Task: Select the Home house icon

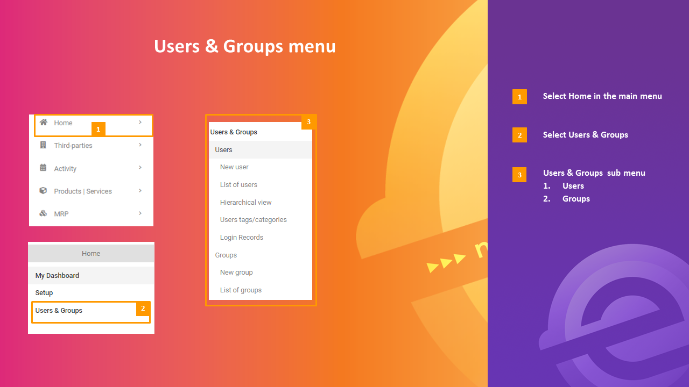Action: pyautogui.click(x=44, y=123)
